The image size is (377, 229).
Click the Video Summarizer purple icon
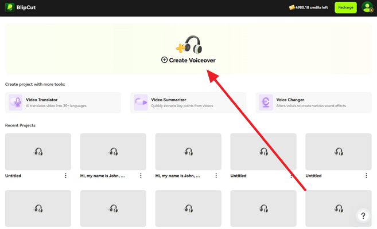141,102
